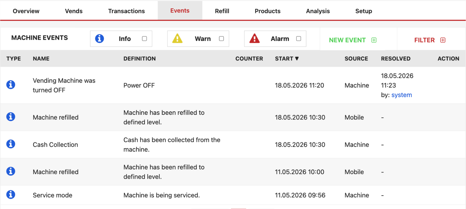Click the COUNTER column header
Viewport: 466px width, 209px height.
[x=249, y=58]
